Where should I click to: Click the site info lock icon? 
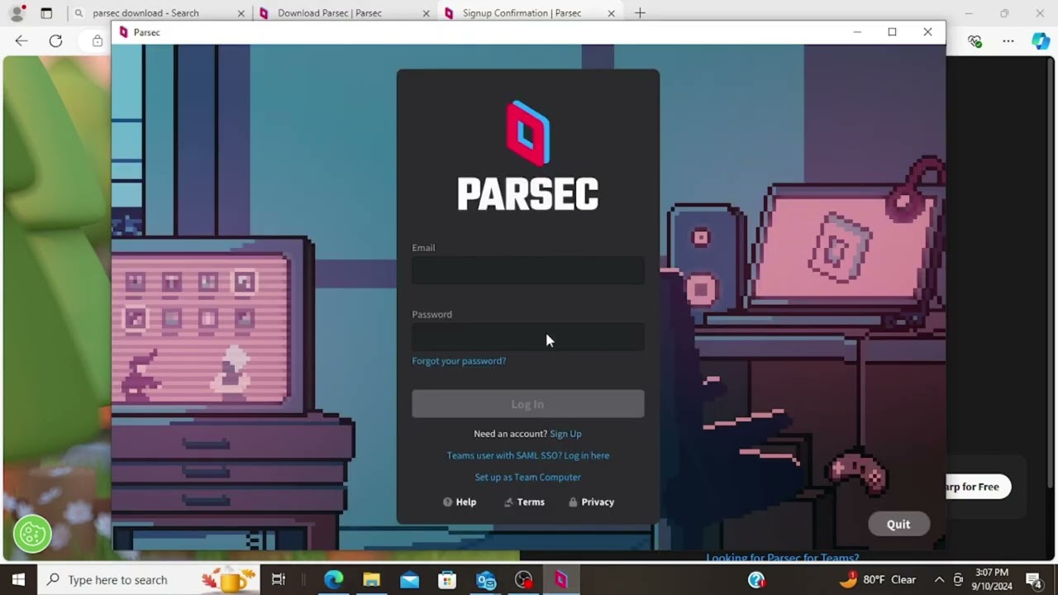click(x=98, y=40)
